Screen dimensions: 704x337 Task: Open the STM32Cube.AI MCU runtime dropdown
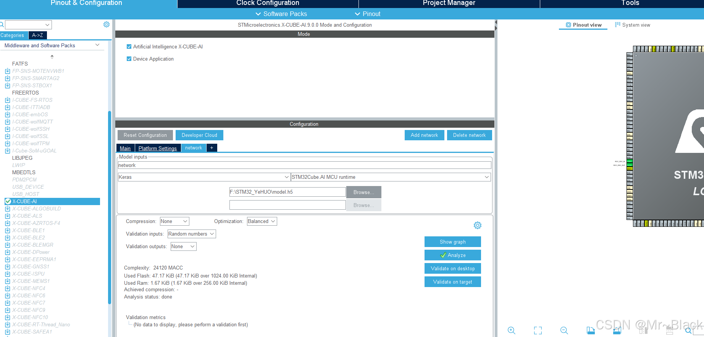(487, 177)
